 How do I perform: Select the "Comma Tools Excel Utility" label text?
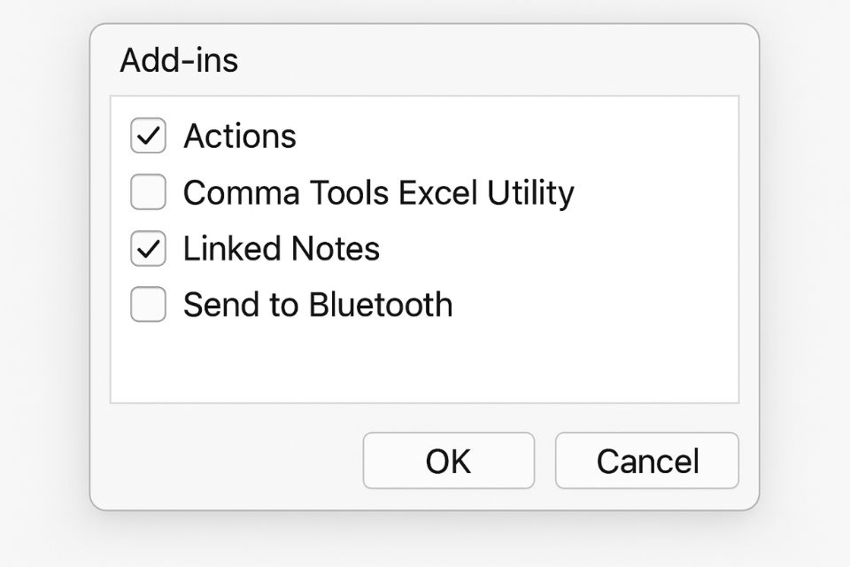point(378,192)
